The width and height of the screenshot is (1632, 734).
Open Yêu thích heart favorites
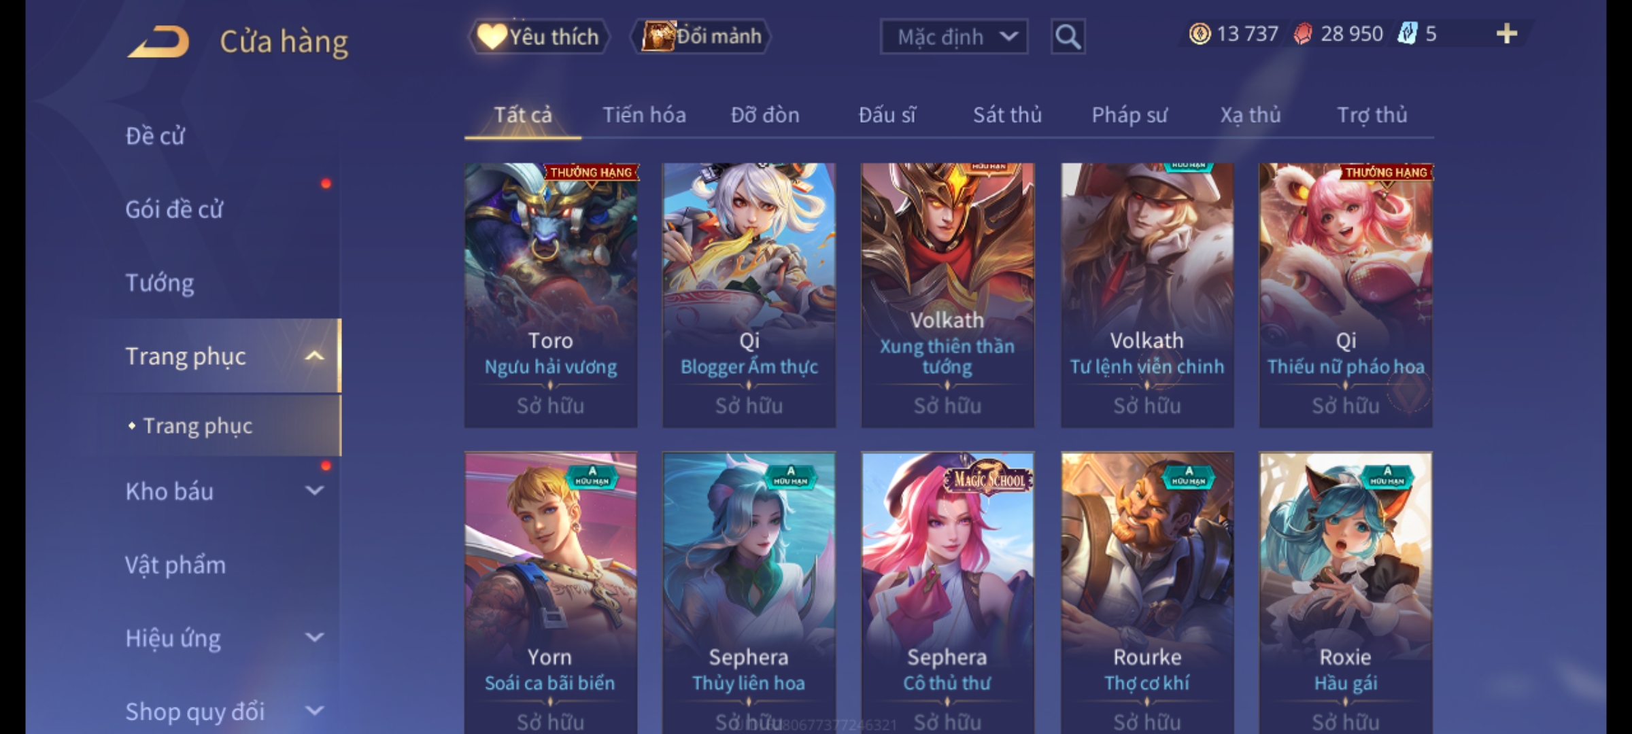tap(539, 37)
